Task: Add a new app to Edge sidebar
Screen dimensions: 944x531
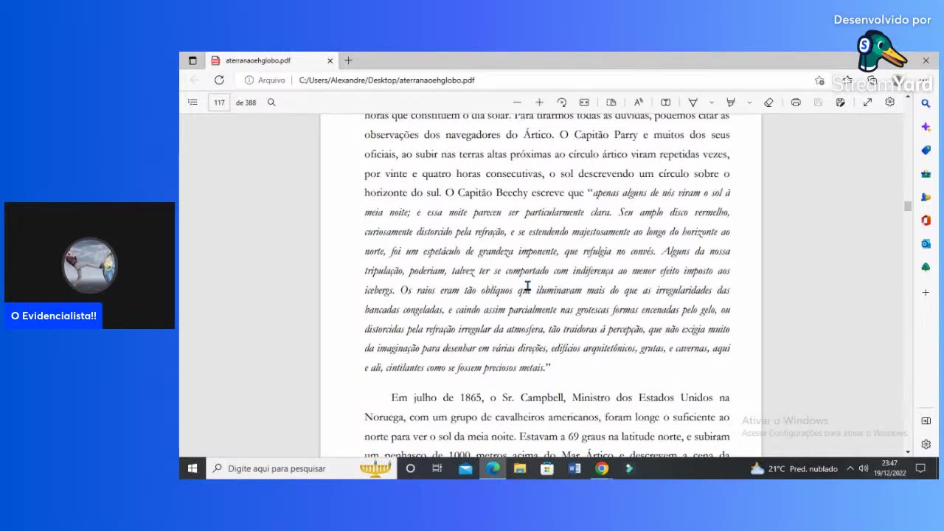Action: 926,293
